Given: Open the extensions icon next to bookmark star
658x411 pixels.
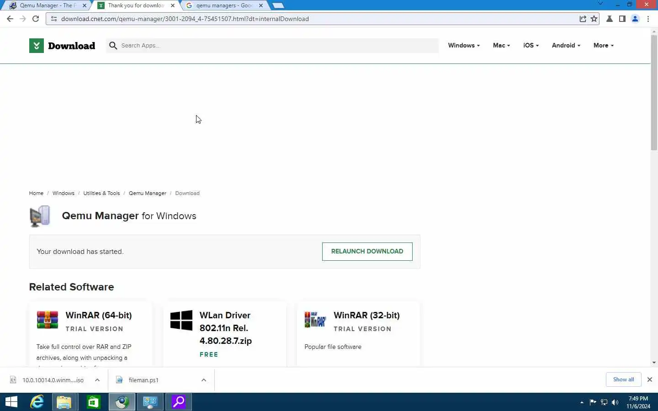Looking at the screenshot, I should tap(610, 19).
